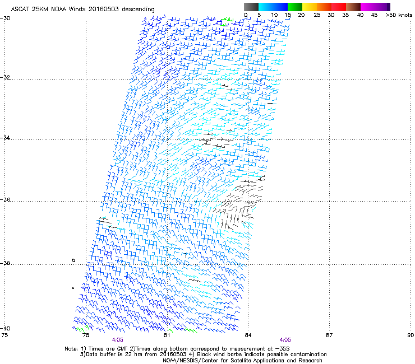Screen dimensions: 415x364
Task: Click the '75' longitude axis label
Action: (4, 335)
